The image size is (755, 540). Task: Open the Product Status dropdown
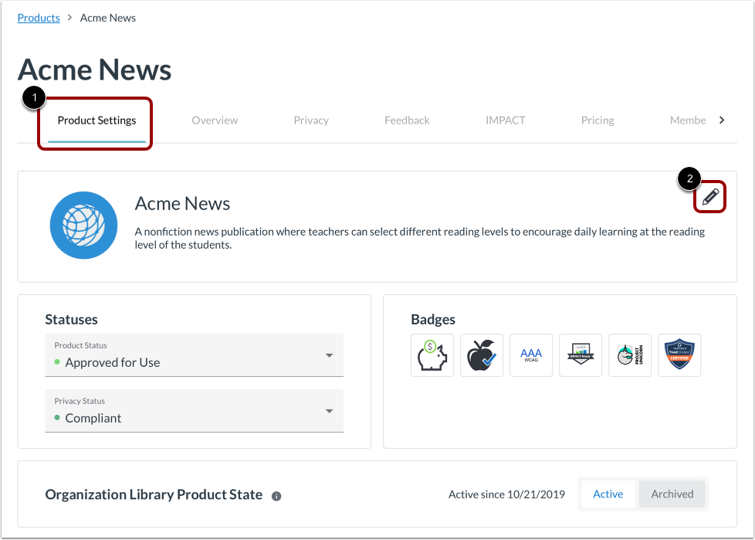pos(194,356)
